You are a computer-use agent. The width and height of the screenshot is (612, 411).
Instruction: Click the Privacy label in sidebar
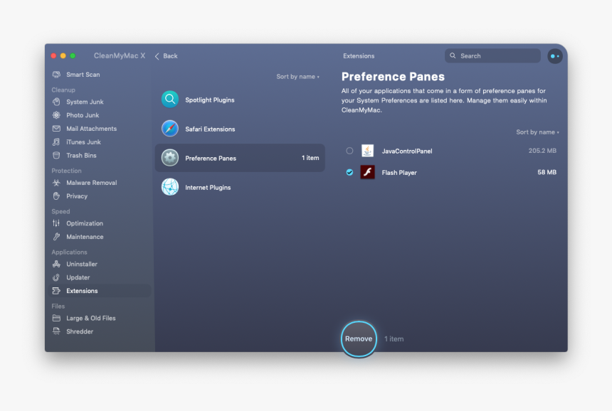click(x=77, y=196)
